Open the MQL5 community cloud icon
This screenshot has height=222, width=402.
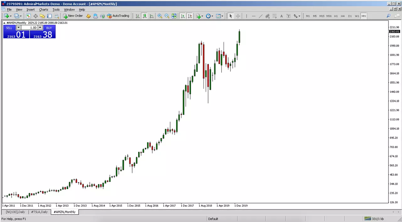click(x=95, y=16)
